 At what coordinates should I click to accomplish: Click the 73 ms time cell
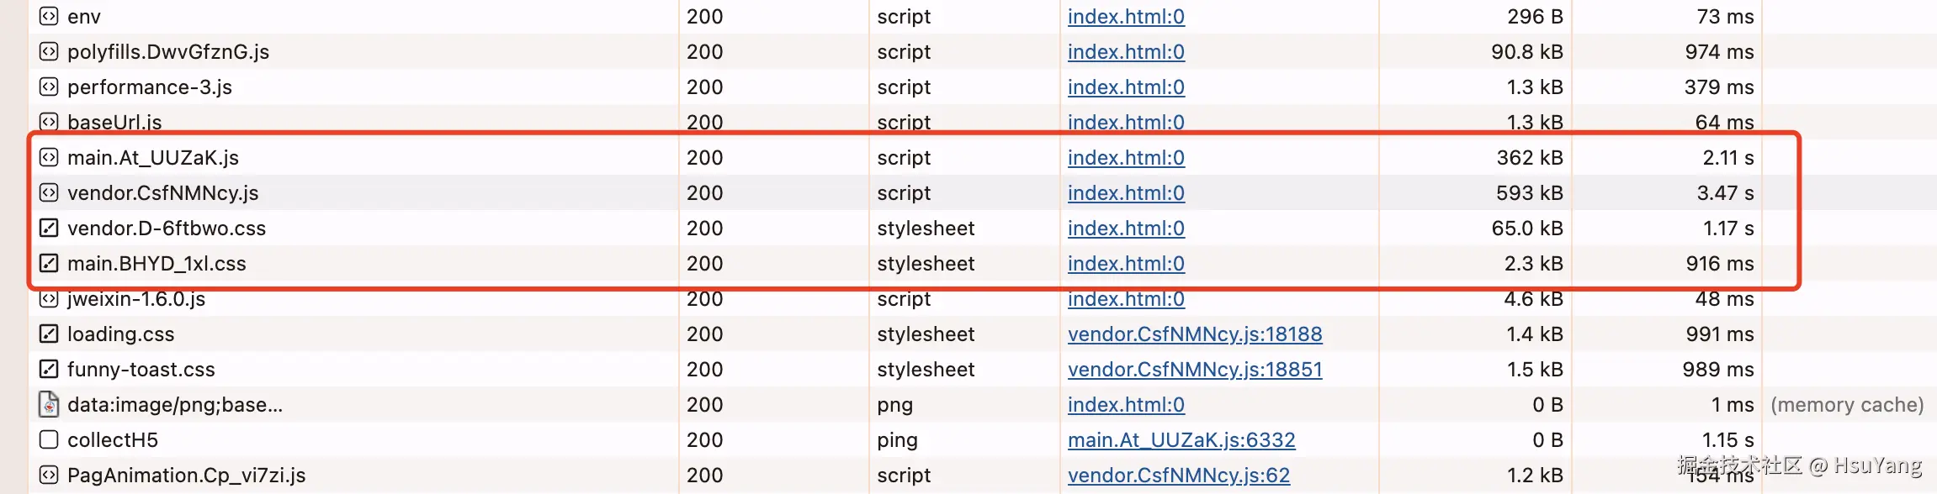coord(1725,16)
